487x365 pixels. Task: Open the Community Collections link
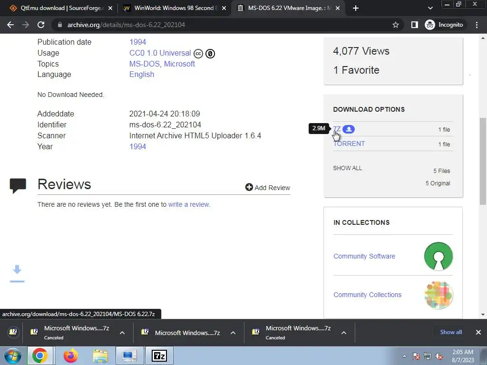pyautogui.click(x=368, y=295)
